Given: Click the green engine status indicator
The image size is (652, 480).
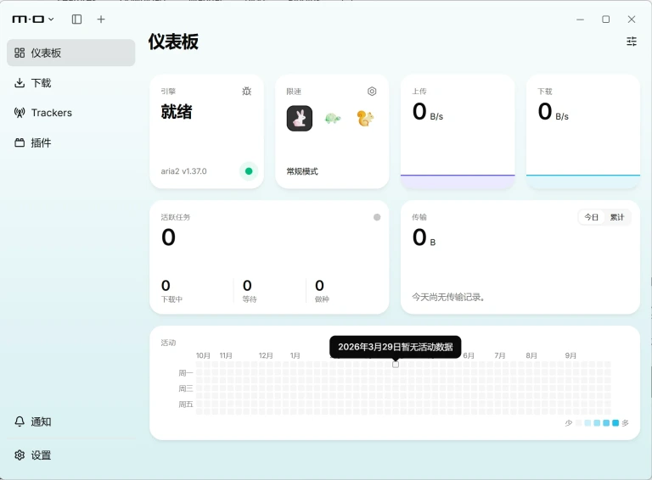Looking at the screenshot, I should pyautogui.click(x=249, y=171).
